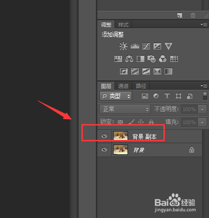209x218 pixels.
Task: Filter layers by pixel layers
Action: (145, 96)
